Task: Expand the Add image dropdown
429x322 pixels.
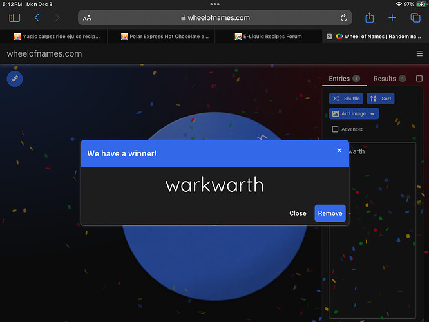Action: (x=354, y=113)
